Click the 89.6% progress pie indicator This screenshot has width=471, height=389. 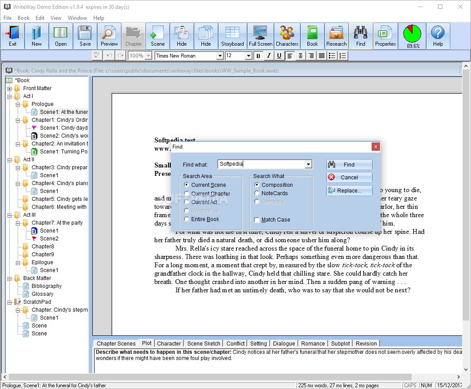click(413, 36)
